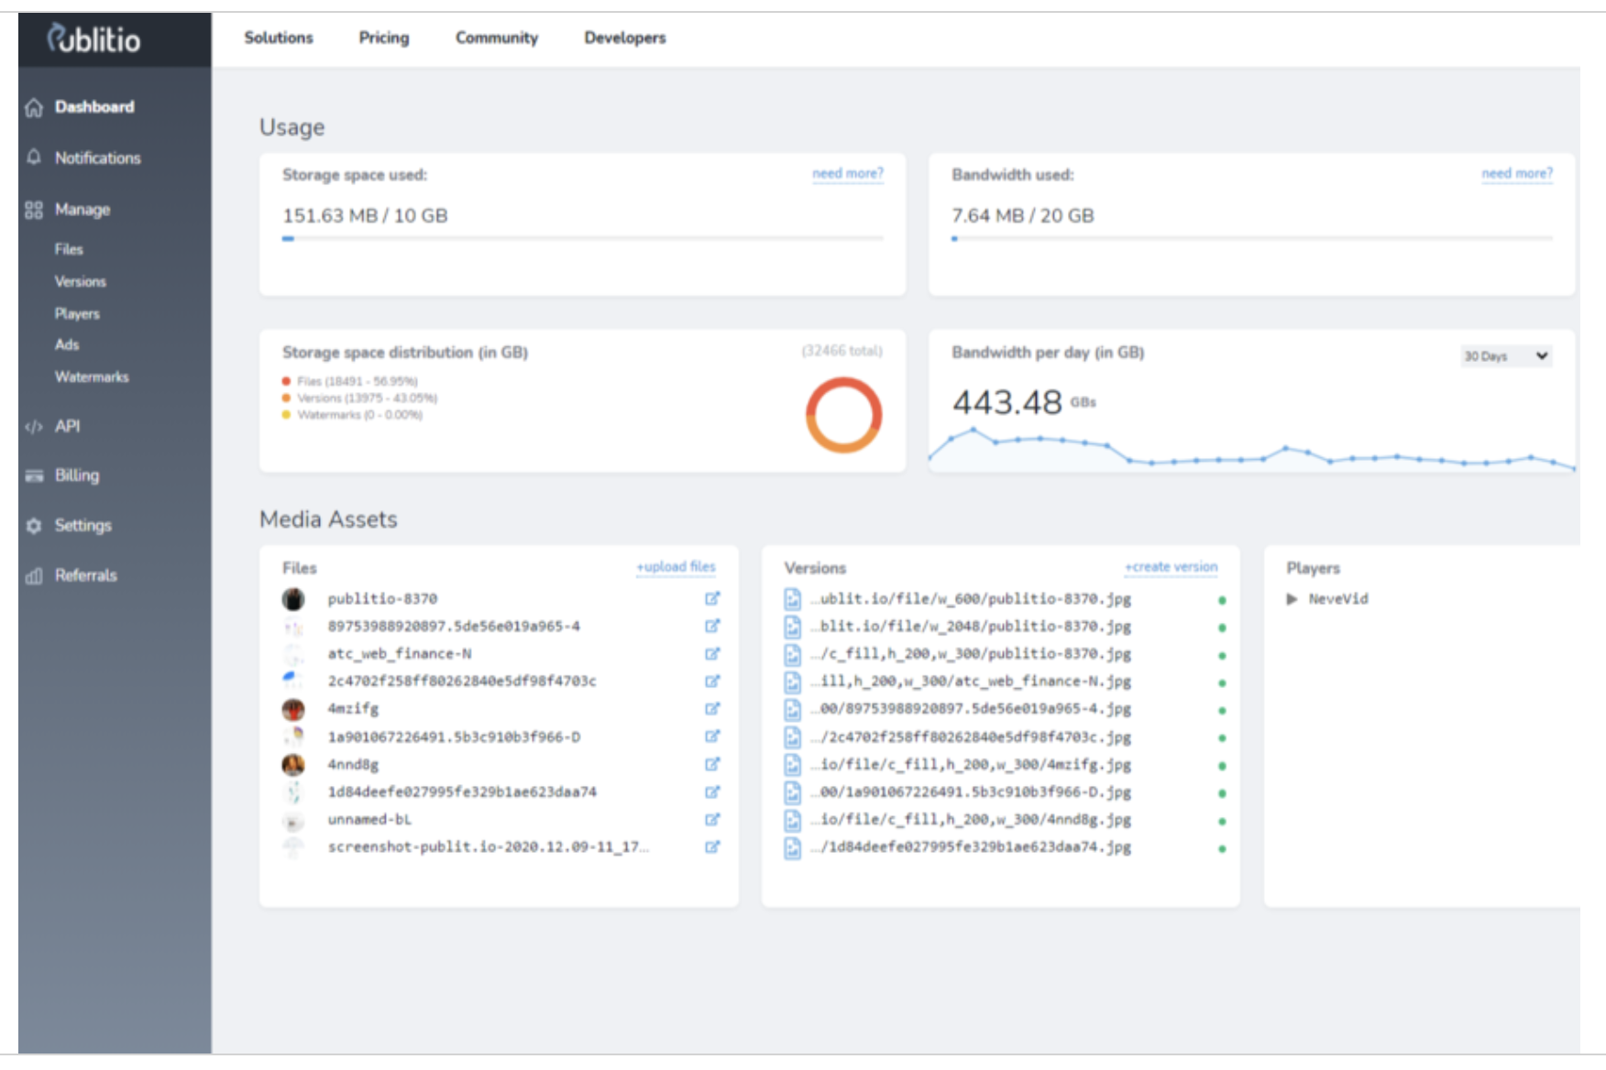Click the storage space used progress bar
Viewport: 1606px width, 1070px height.
pyautogui.click(x=583, y=238)
